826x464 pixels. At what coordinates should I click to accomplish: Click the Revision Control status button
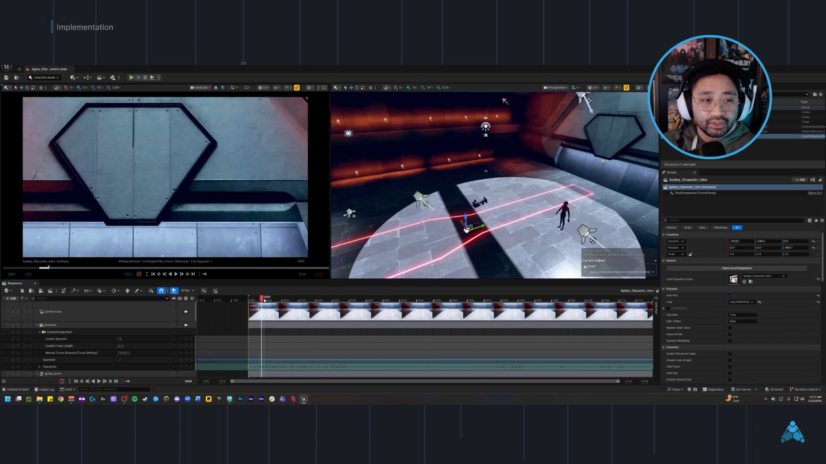tap(805, 389)
